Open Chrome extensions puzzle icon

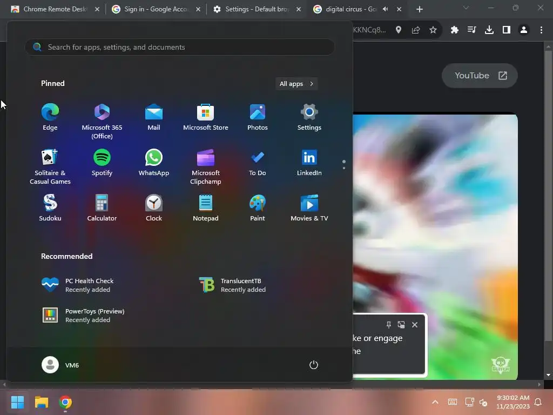point(455,30)
